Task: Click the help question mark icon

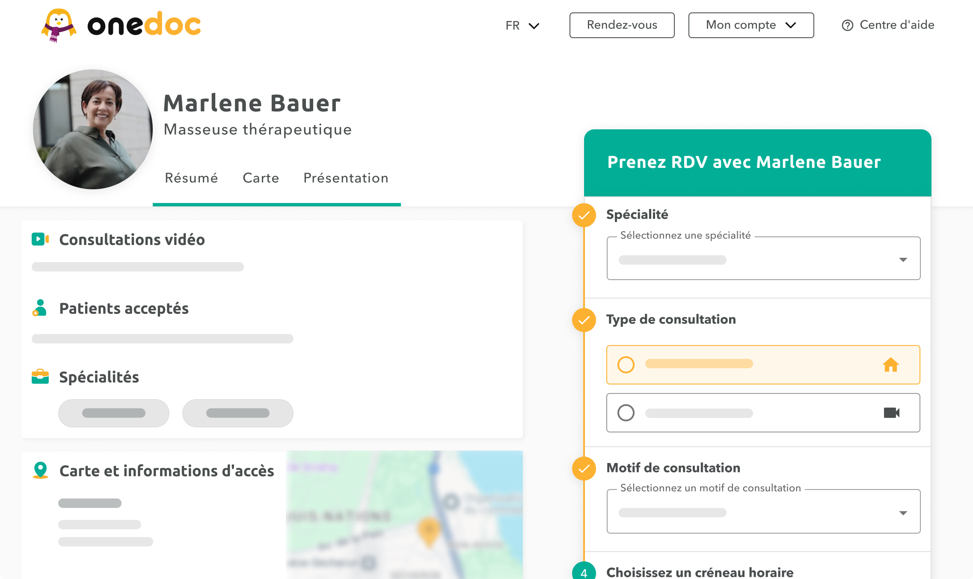Action: tap(847, 26)
